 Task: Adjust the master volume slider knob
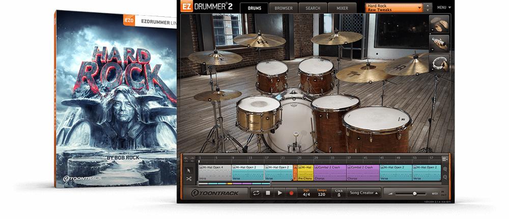pyautogui.click(x=414, y=194)
